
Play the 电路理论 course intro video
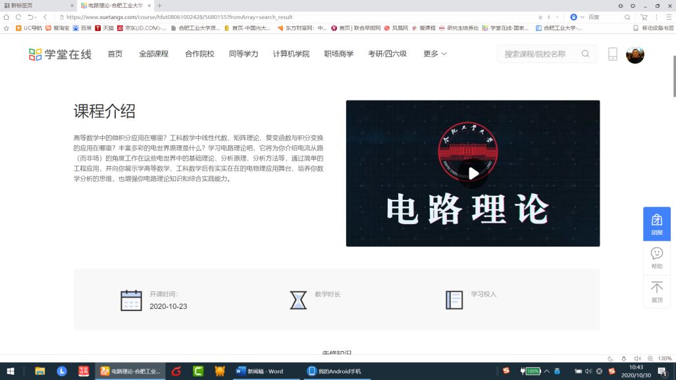click(x=473, y=174)
